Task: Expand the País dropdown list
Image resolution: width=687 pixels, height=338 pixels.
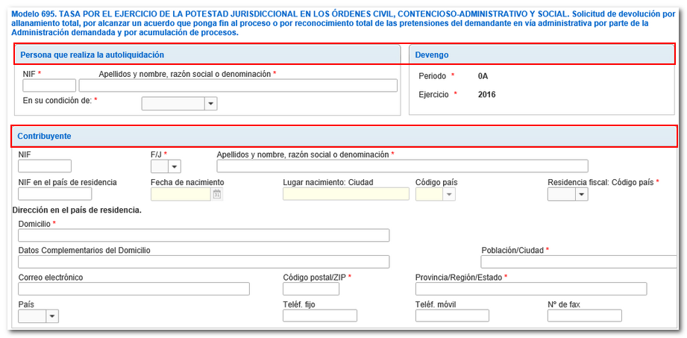Action: pyautogui.click(x=51, y=316)
